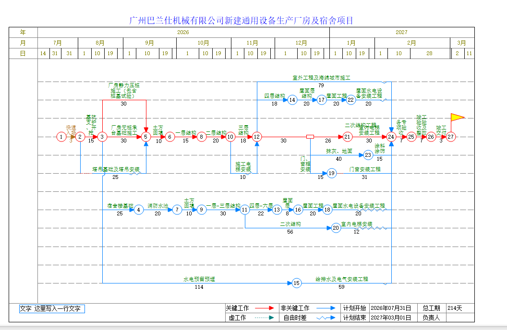Select critical node 26
This screenshot has width=507, height=330.
point(431,137)
